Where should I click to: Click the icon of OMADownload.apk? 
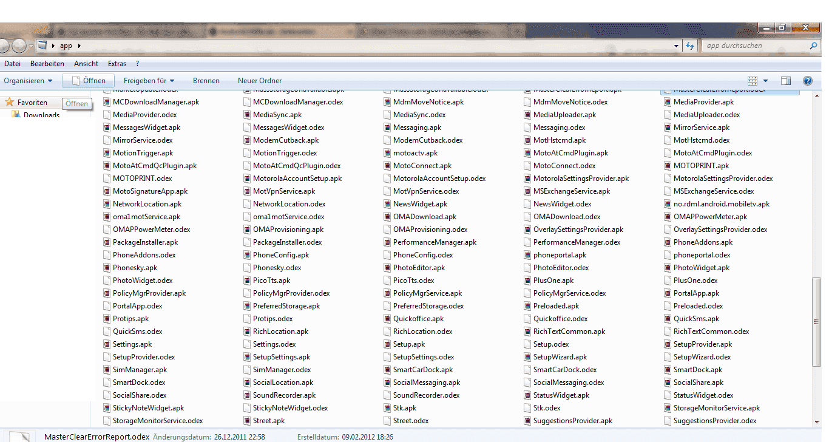click(387, 217)
